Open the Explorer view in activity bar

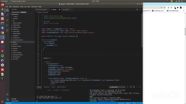pos(7,10)
